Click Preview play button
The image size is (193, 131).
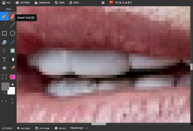point(60,128)
